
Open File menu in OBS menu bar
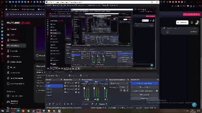pyautogui.click(x=49, y=5)
